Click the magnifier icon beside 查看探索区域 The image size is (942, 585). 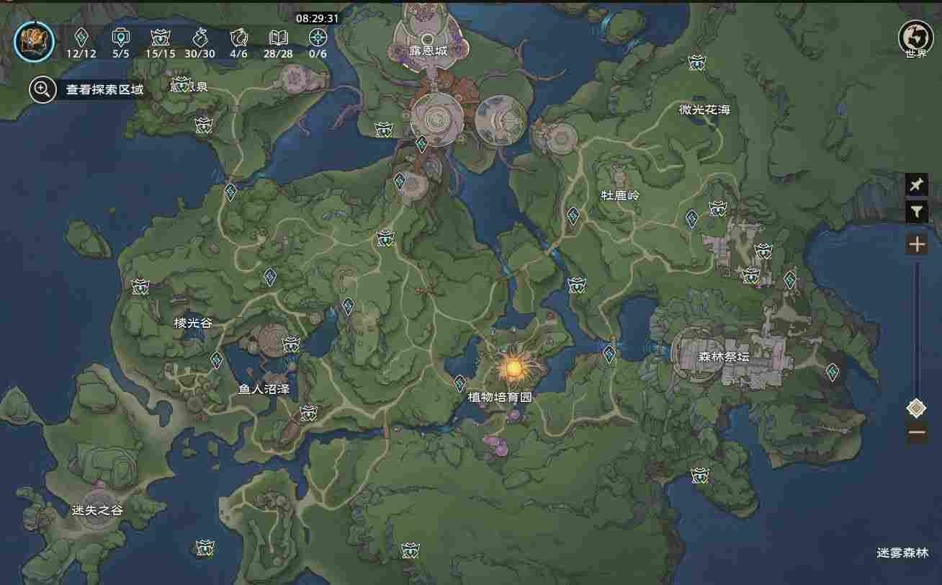(x=42, y=89)
